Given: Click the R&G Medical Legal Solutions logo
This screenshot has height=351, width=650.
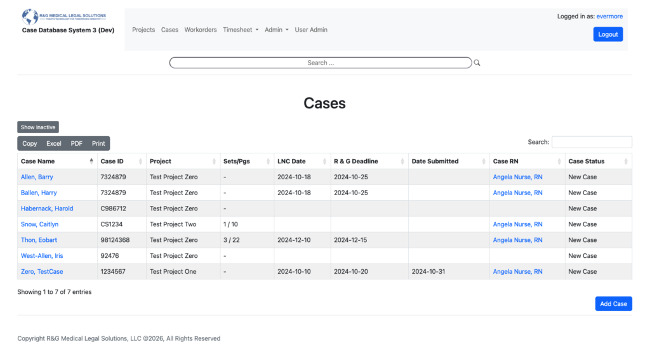Looking at the screenshot, I should pos(64,16).
